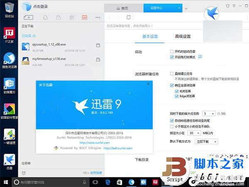Click the Task View taskbar icon

[95, 182]
